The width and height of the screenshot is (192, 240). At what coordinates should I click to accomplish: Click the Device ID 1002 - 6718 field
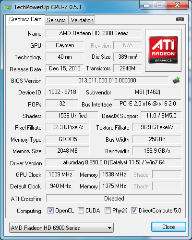point(62,92)
